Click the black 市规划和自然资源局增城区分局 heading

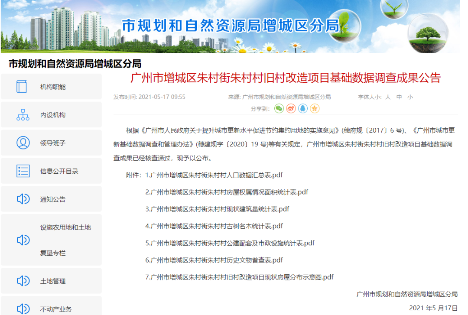75,64
